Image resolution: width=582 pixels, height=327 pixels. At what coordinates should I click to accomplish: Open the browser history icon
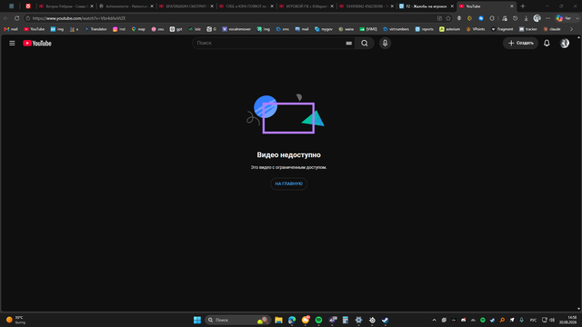point(516,18)
